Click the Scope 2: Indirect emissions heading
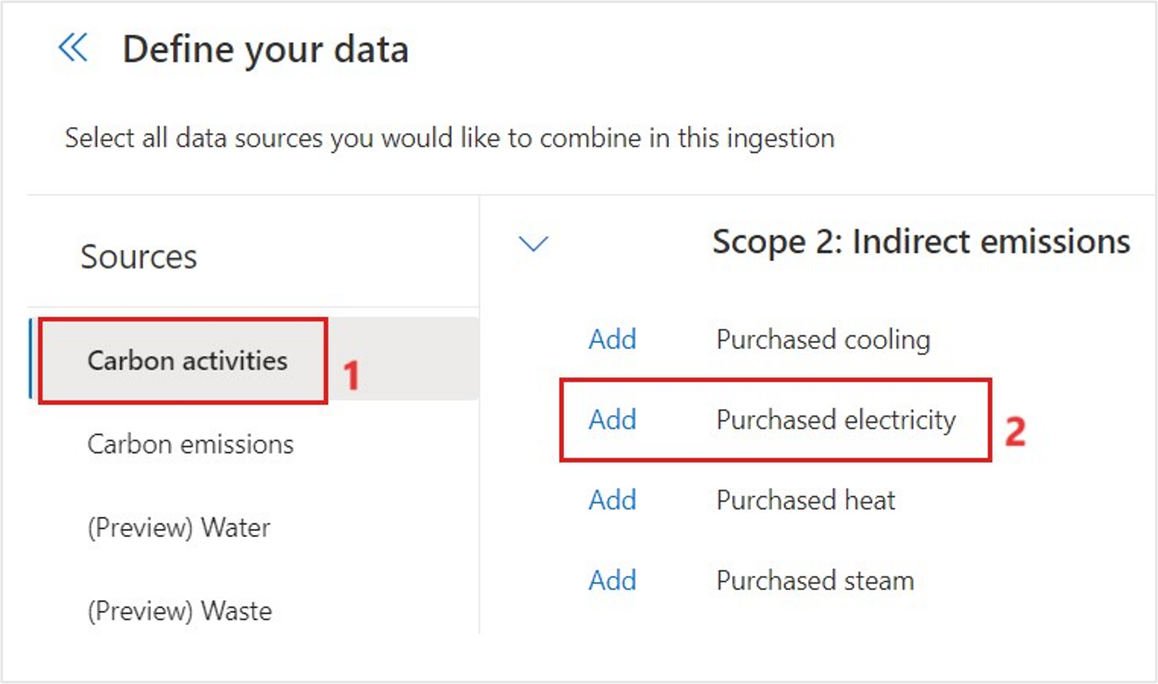 pos(921,242)
